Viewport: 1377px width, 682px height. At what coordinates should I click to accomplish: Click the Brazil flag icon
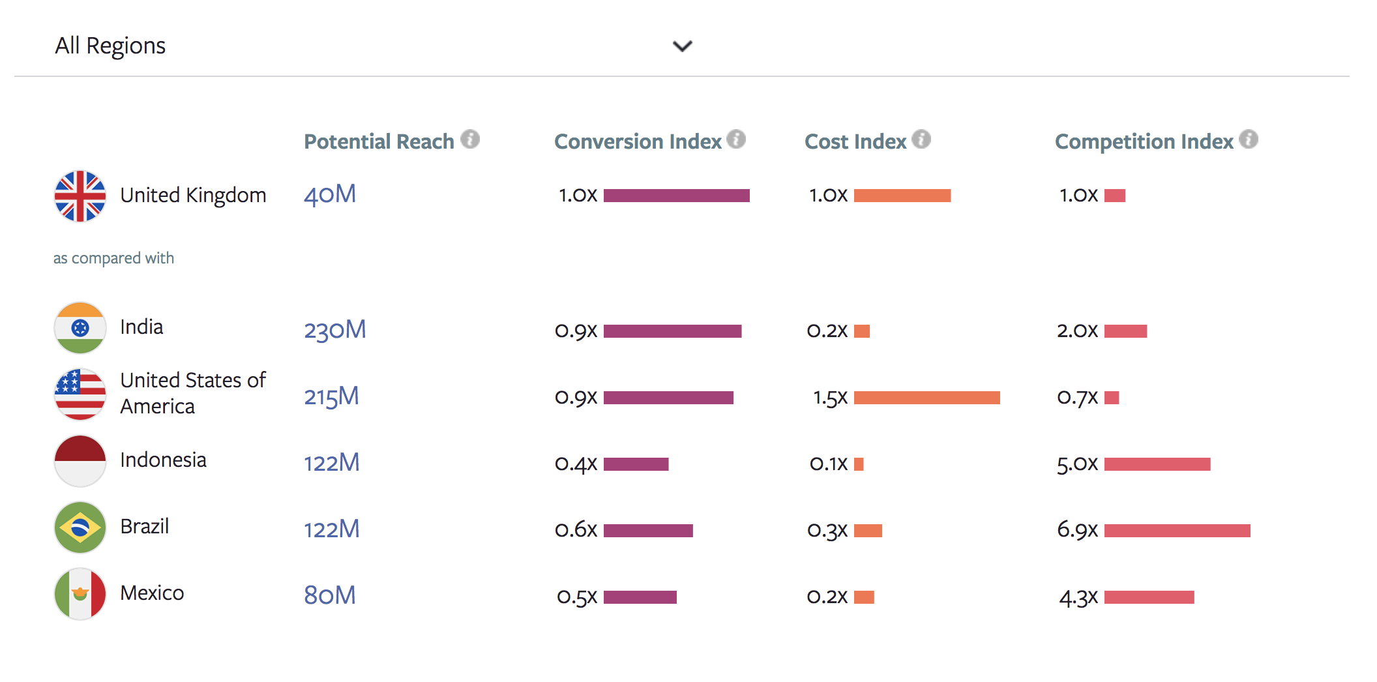coord(80,527)
